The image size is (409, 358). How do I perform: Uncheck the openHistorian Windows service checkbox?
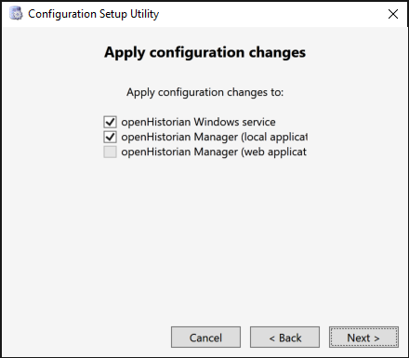click(110, 122)
